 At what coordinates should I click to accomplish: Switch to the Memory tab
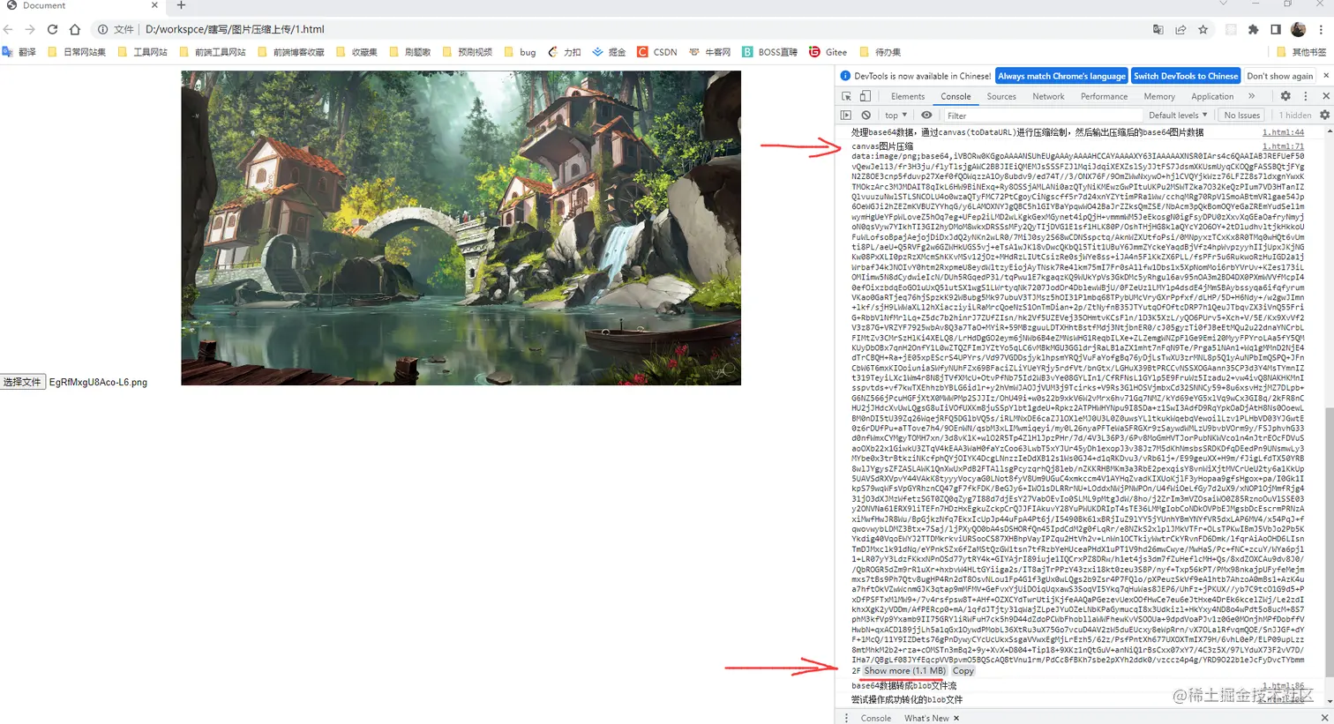(1159, 96)
